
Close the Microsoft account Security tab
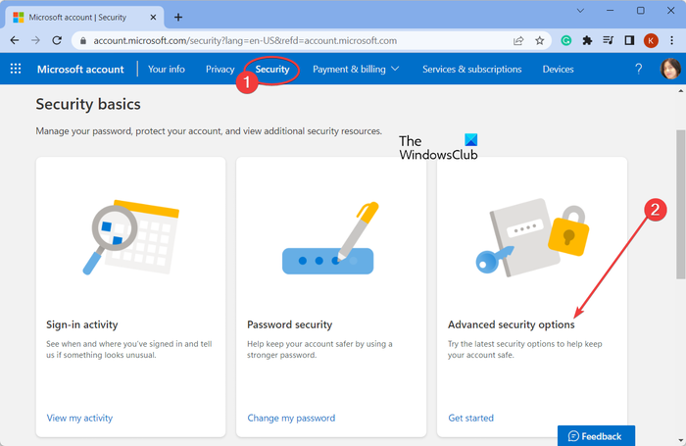[153, 17]
